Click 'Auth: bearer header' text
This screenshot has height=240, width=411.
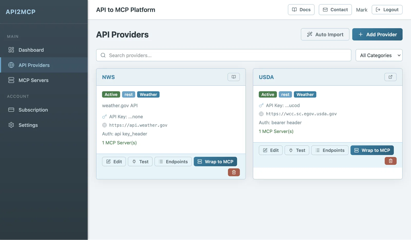point(280,122)
